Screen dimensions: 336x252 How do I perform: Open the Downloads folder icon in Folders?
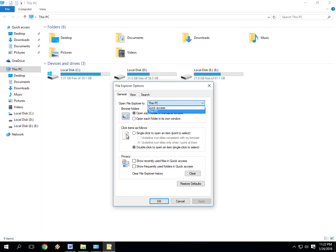187,38
